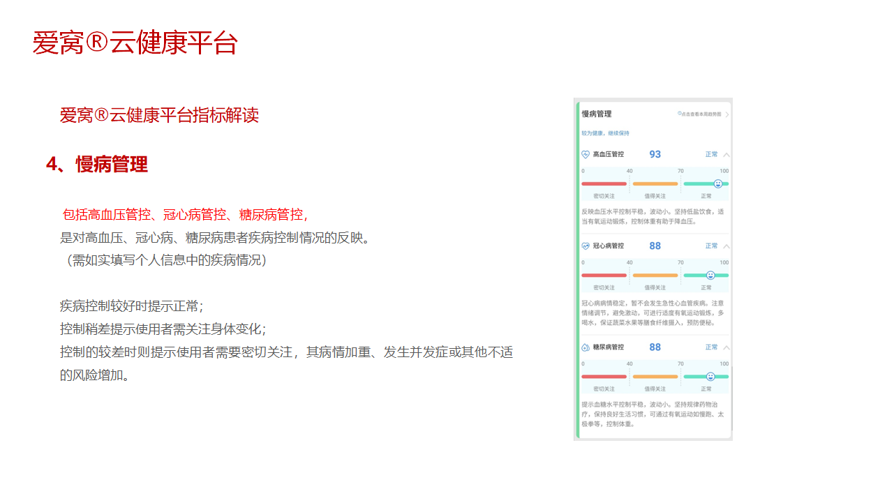Click slide title 爱窝®云健康平台
The image size is (871, 489).
coord(135,43)
